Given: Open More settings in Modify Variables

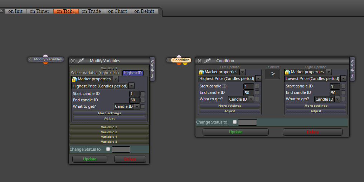Looking at the screenshot, I should click(110, 113).
